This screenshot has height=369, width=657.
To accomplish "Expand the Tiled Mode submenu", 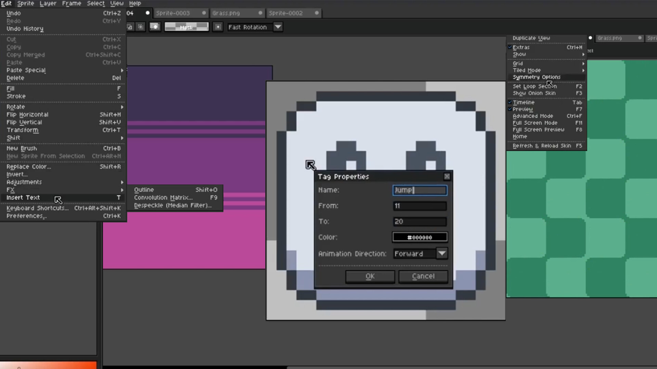I will [527, 70].
